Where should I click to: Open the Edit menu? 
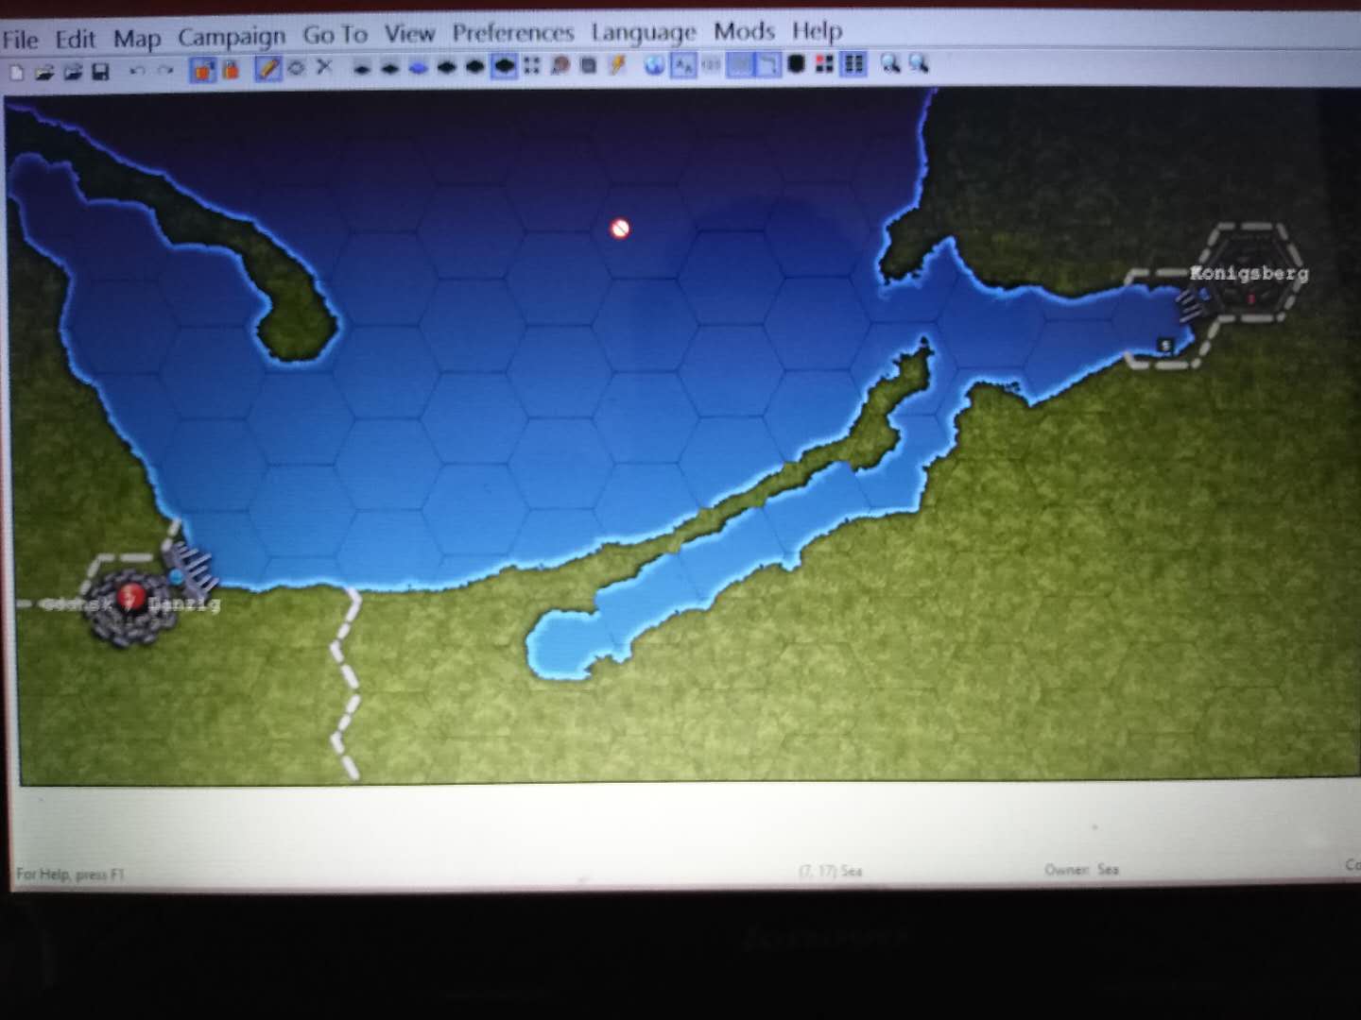tap(75, 39)
